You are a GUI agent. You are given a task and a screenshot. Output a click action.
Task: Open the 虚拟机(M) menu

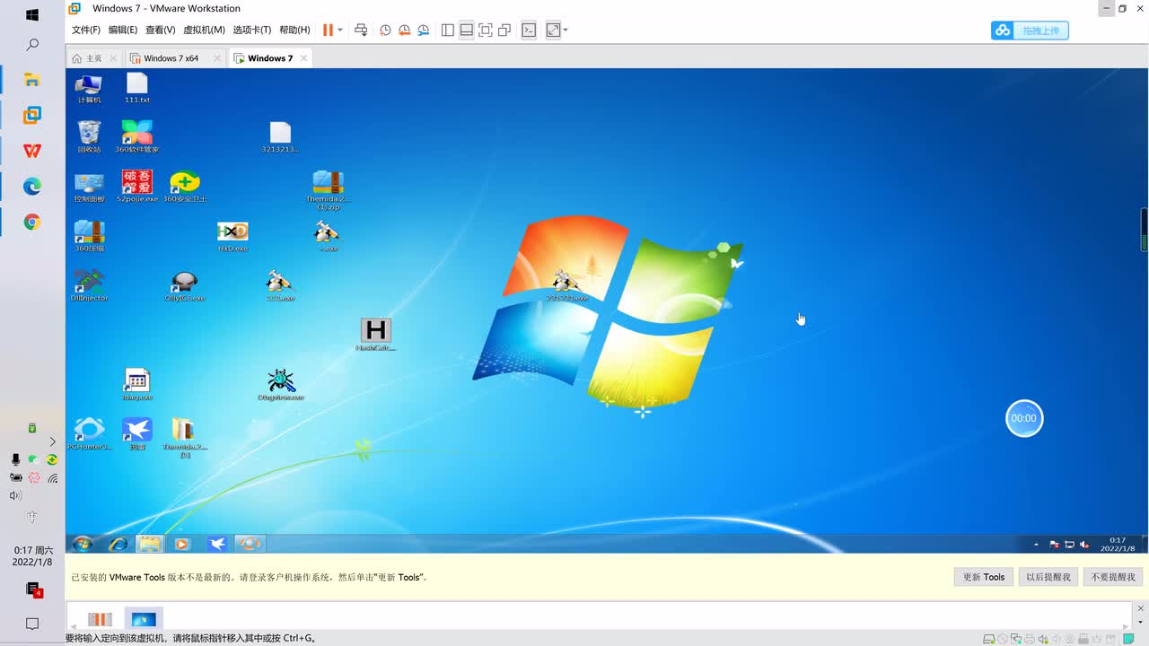[x=204, y=30]
